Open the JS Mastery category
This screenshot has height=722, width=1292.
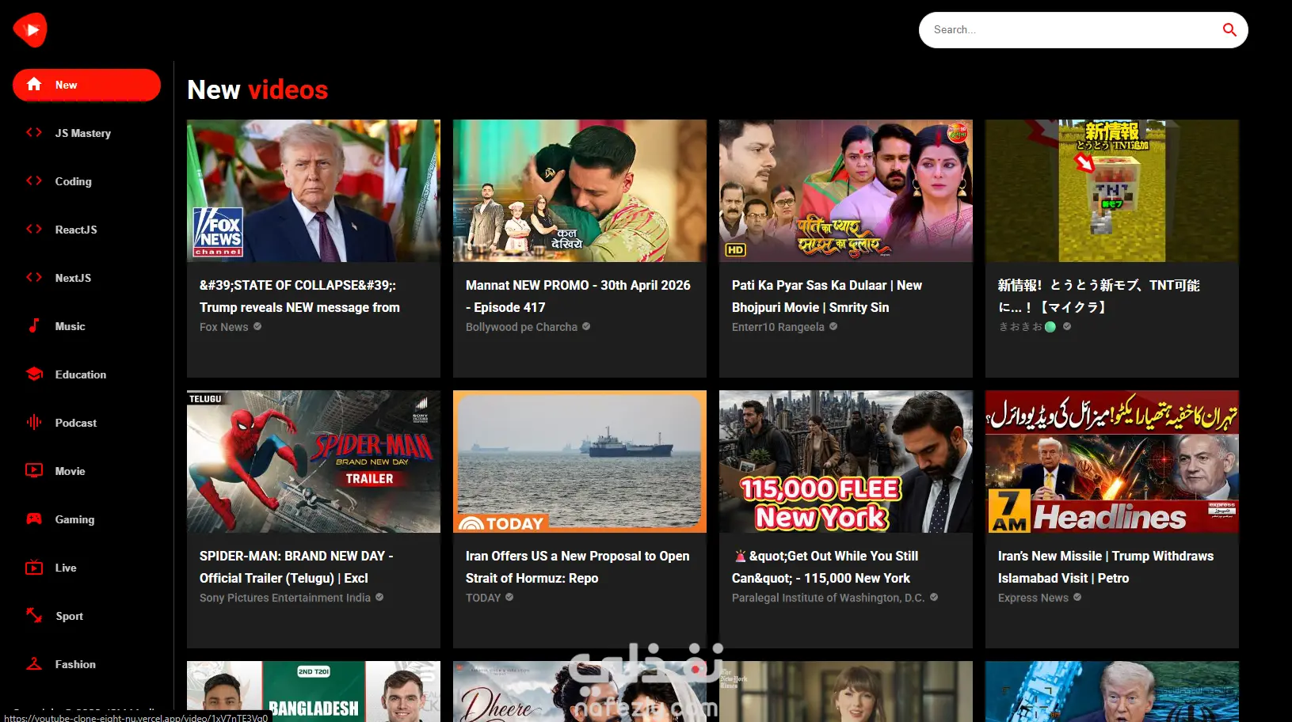[x=86, y=133]
